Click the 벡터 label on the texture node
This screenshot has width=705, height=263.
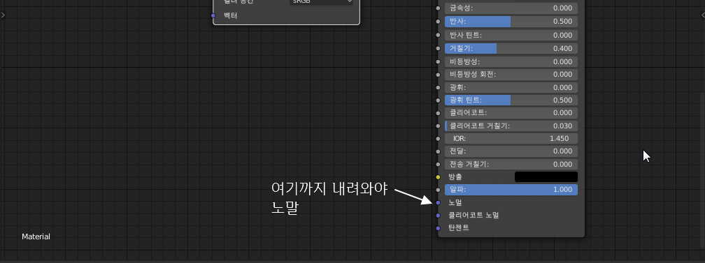230,16
